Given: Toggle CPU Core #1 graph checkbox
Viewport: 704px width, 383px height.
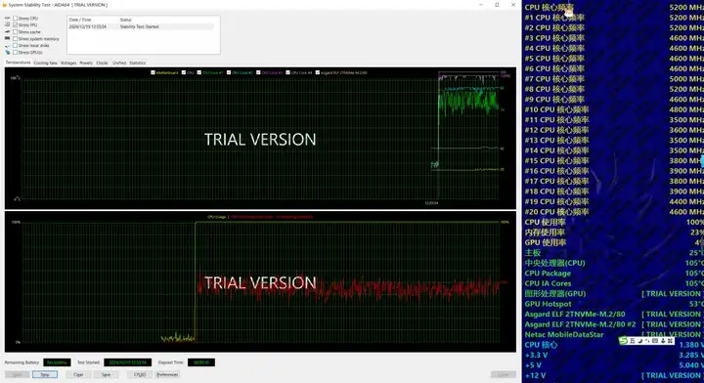Looking at the screenshot, I should pyautogui.click(x=198, y=72).
